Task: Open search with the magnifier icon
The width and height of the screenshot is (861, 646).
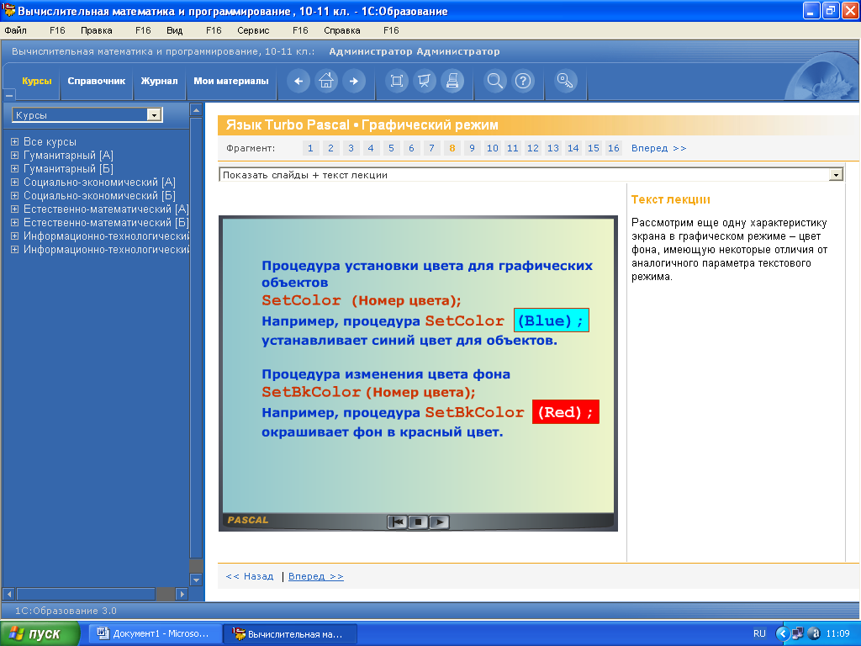Action: tap(494, 82)
